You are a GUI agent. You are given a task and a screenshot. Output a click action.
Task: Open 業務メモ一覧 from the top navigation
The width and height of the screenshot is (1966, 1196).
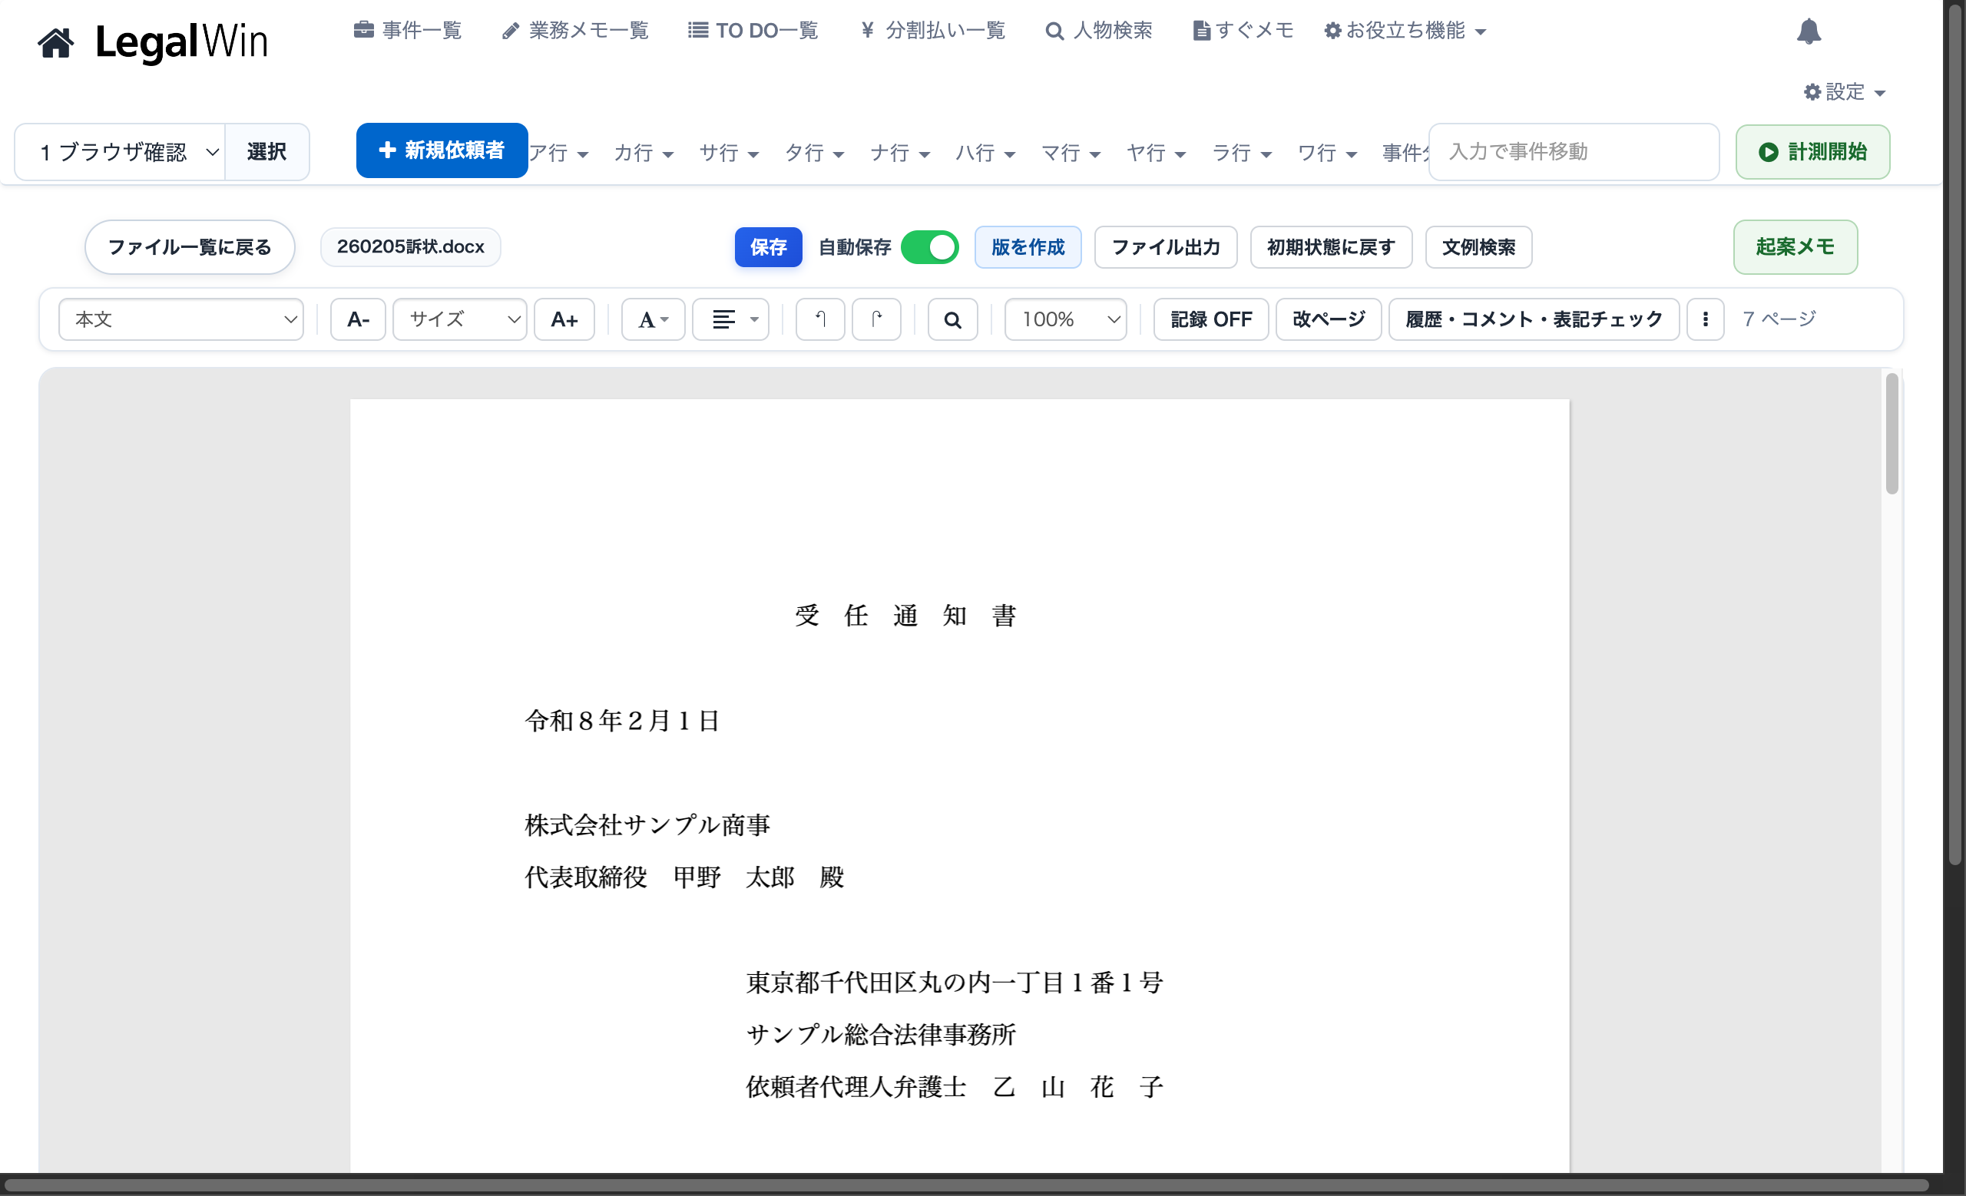575,30
